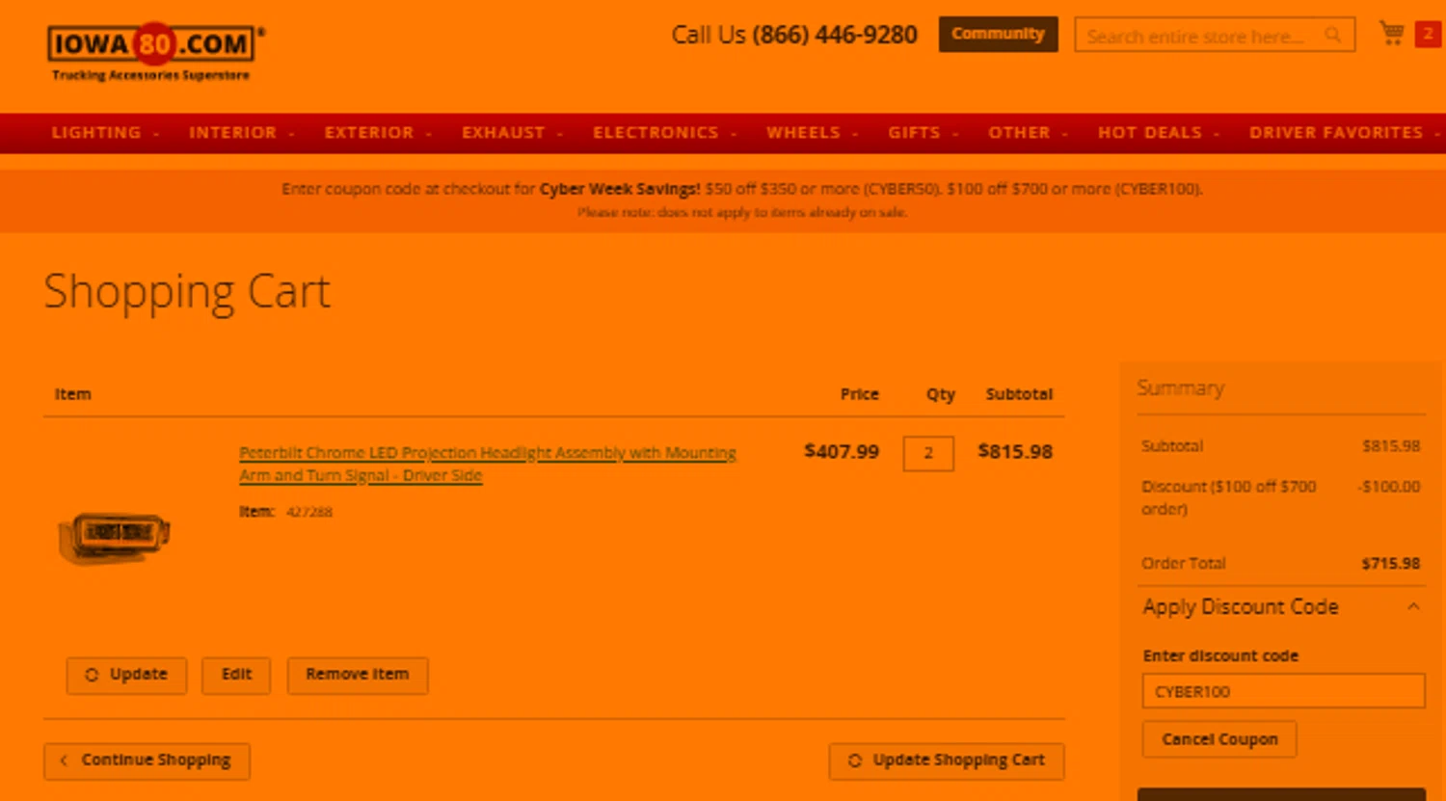The width and height of the screenshot is (1446, 801).
Task: Click Continue Shopping button
Action: (147, 761)
